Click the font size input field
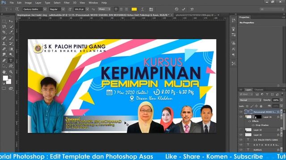Viewport: 286px width, 160px height. 80,9
